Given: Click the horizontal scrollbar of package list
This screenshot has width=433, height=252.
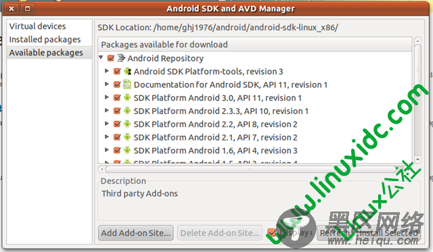Looking at the screenshot, I should click(x=251, y=169).
